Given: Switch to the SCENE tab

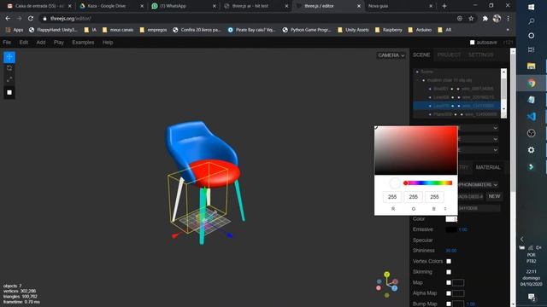Looking at the screenshot, I should [421, 55].
